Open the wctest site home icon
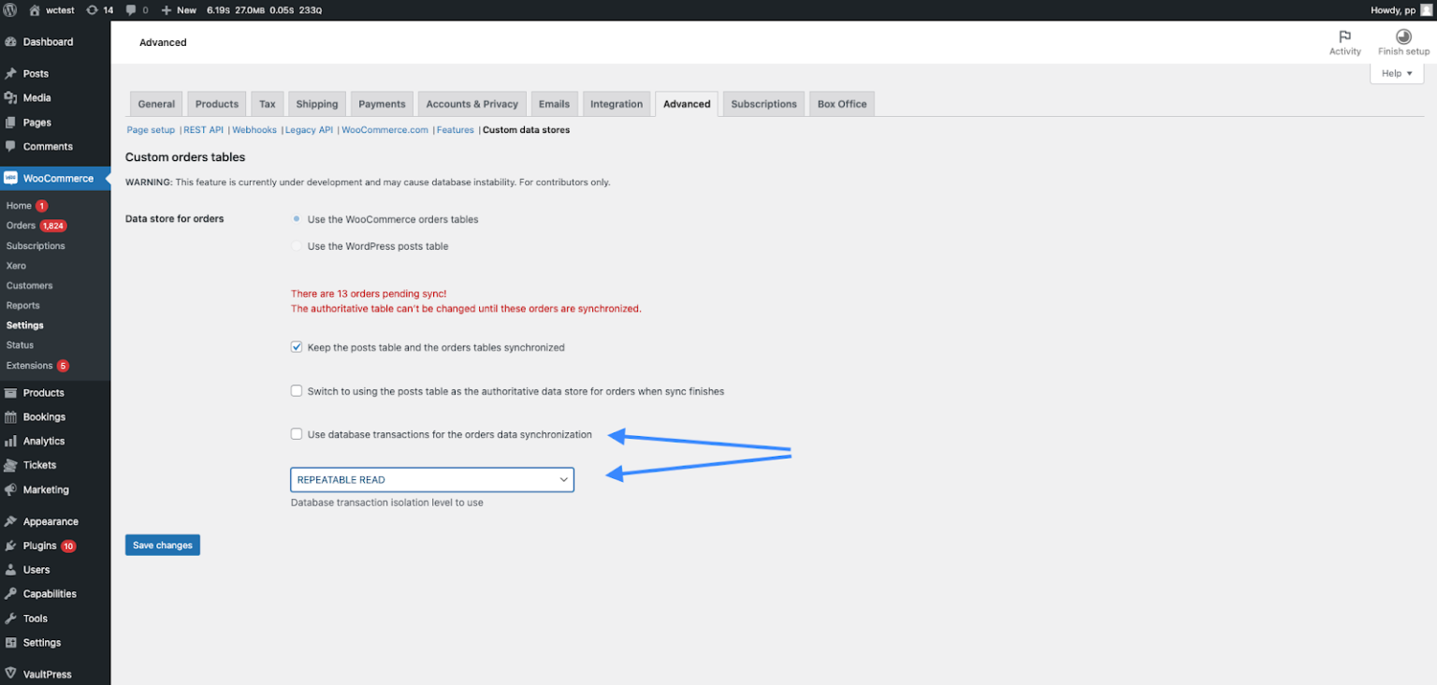The height and width of the screenshot is (685, 1437). pyautogui.click(x=35, y=9)
